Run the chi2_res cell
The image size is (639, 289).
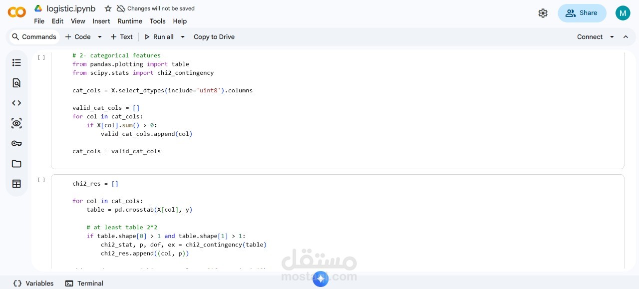coord(41,180)
